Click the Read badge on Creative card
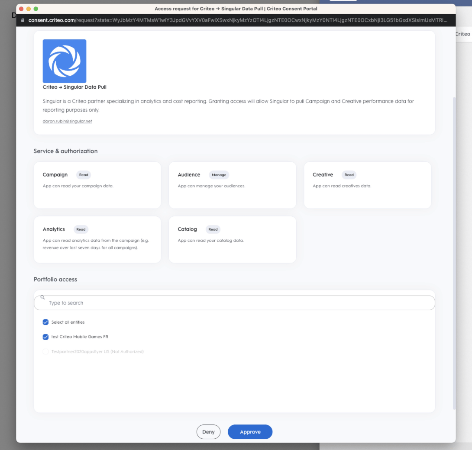The image size is (472, 450). [x=349, y=175]
